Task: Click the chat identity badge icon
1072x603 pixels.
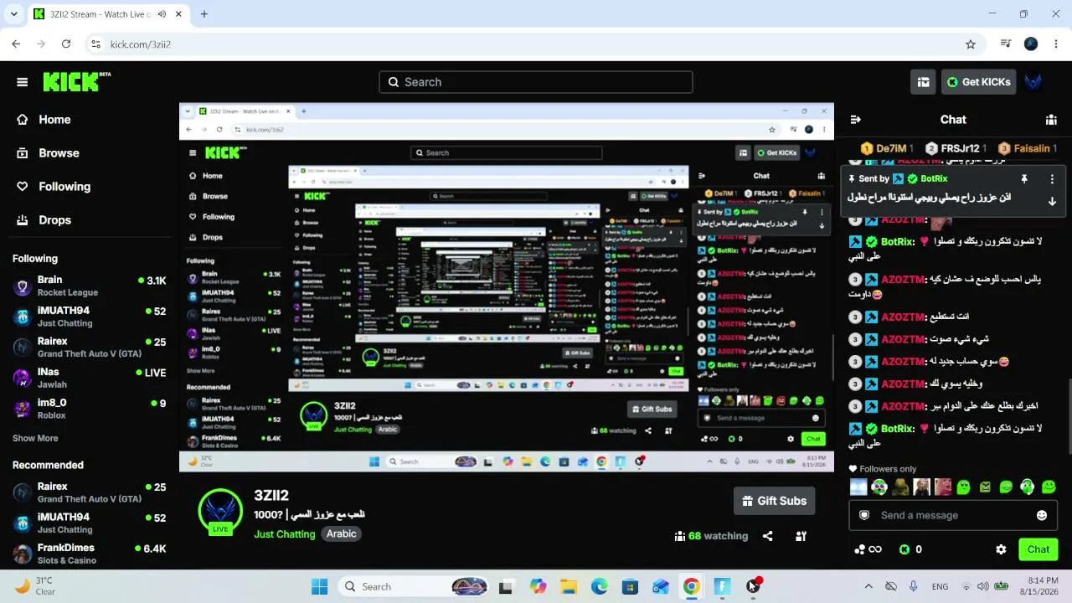Action: click(864, 515)
